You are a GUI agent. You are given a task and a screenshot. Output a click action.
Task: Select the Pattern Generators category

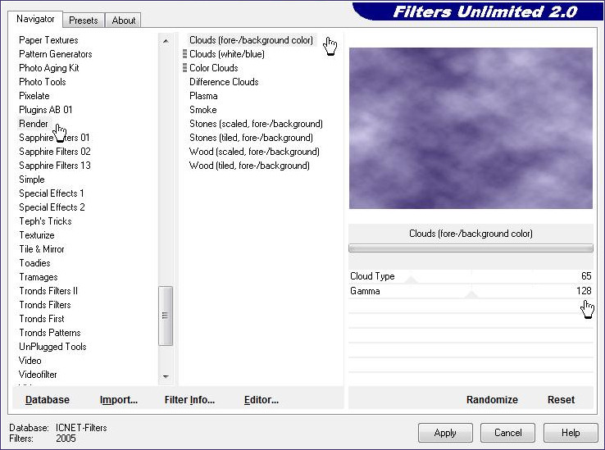[56, 54]
